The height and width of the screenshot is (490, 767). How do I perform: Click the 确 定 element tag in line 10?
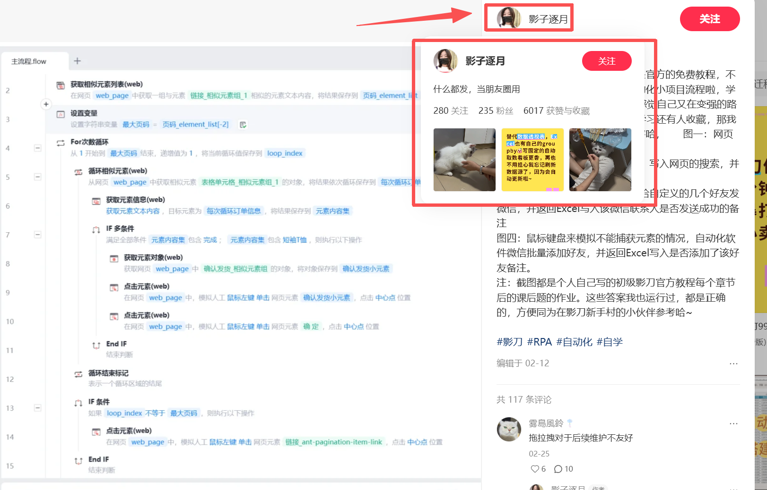(311, 326)
